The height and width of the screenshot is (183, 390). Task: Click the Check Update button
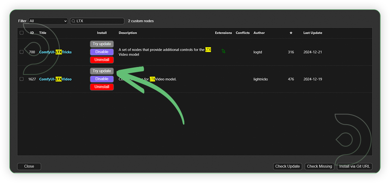click(x=287, y=167)
